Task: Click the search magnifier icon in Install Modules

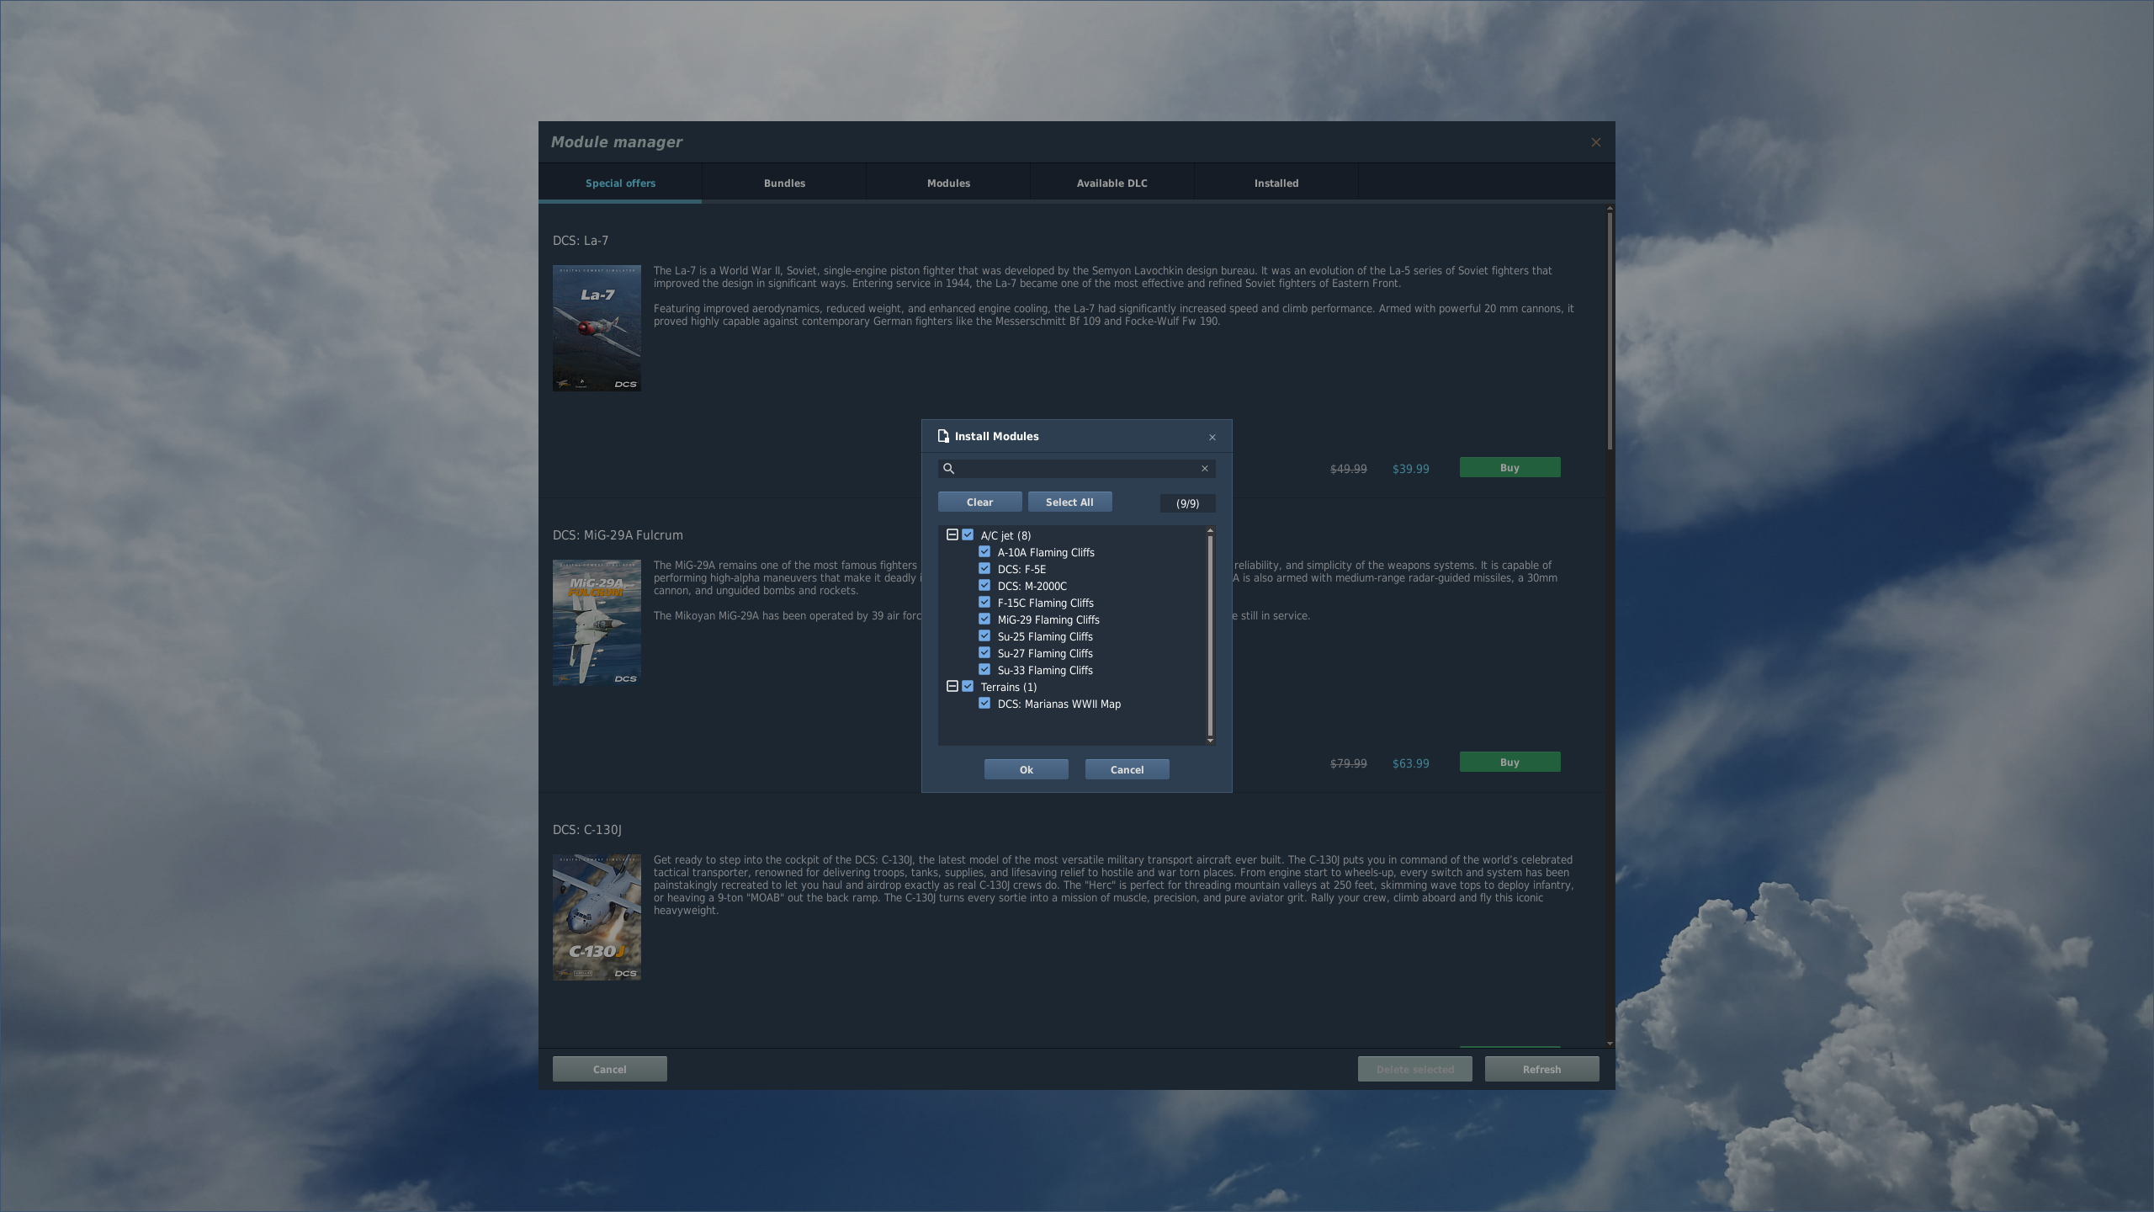Action: [x=948, y=469]
